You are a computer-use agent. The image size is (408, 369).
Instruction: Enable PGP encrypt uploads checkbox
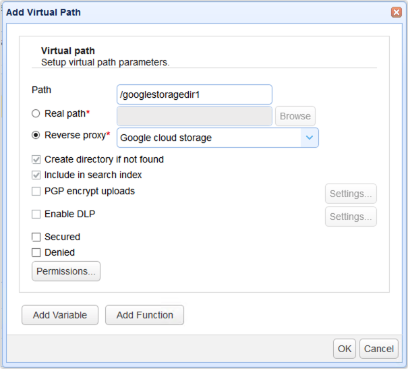36,191
